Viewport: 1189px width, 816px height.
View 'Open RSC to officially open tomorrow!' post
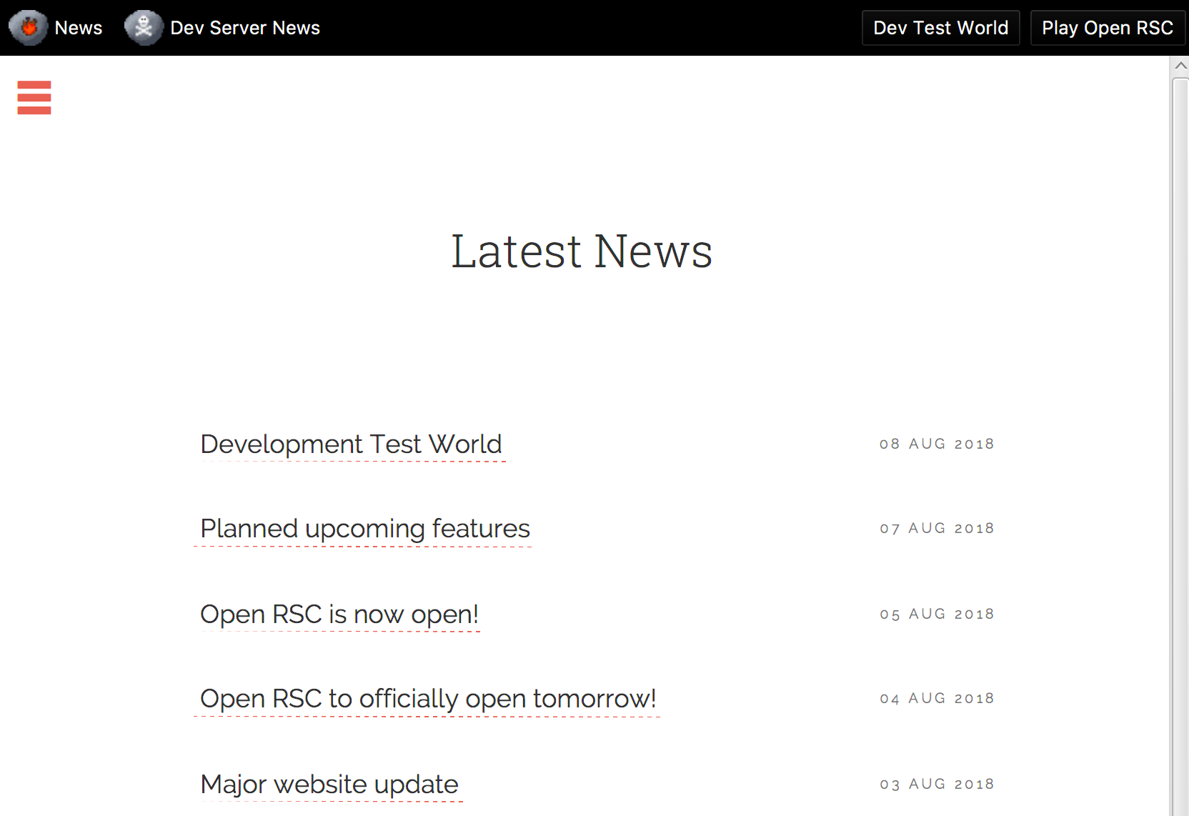pyautogui.click(x=427, y=699)
